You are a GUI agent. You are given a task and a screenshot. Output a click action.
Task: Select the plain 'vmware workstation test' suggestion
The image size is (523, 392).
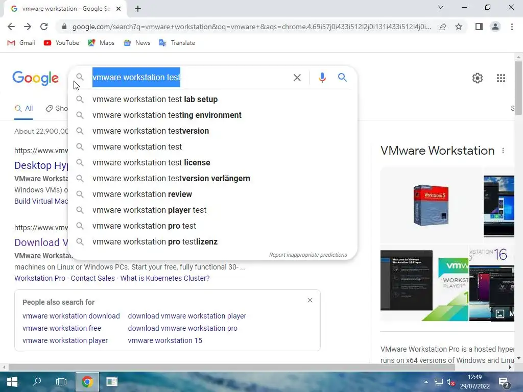click(212, 146)
